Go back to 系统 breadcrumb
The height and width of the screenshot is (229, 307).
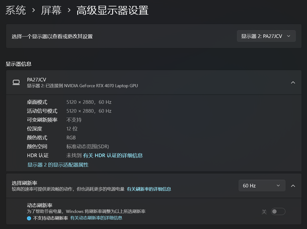[x=16, y=10]
